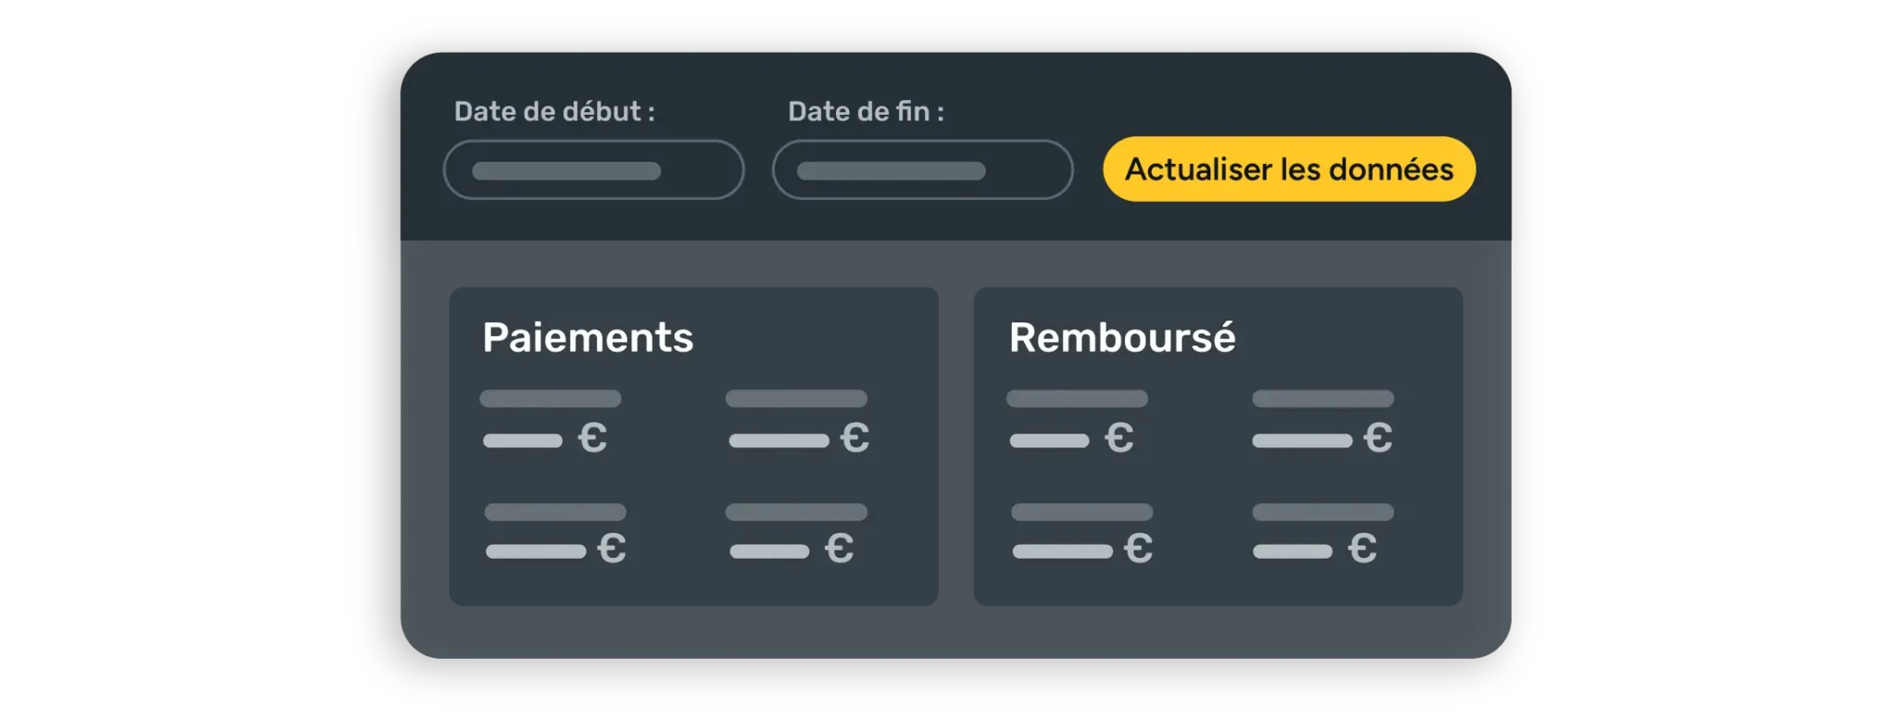Click the placeholder text inside Date de début field

click(x=566, y=171)
